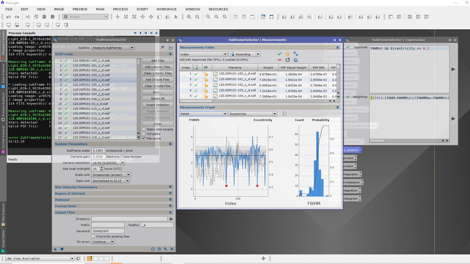470x264 pixels.
Task: Open the PROCESS menu
Action: click(x=120, y=9)
